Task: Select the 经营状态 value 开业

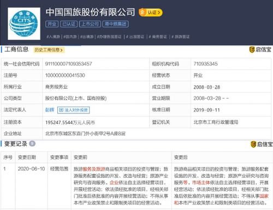Action: (x=198, y=75)
